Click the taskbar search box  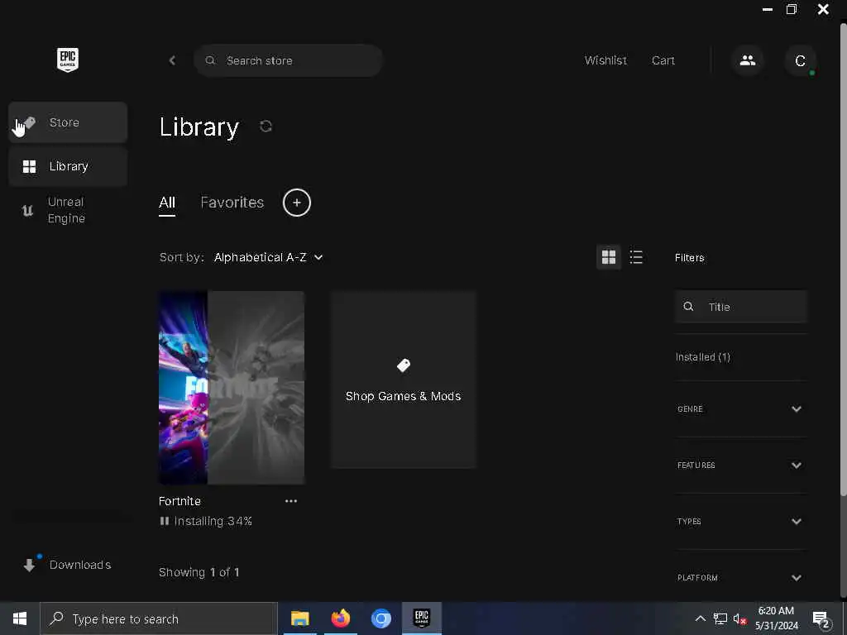point(159,618)
